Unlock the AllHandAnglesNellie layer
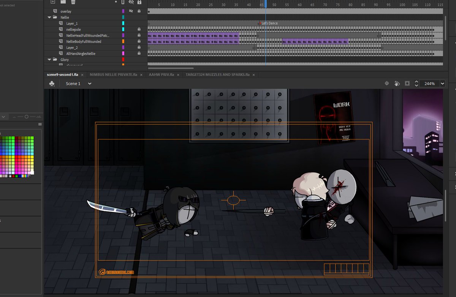Screen dimensions: 456x297 point(139,54)
